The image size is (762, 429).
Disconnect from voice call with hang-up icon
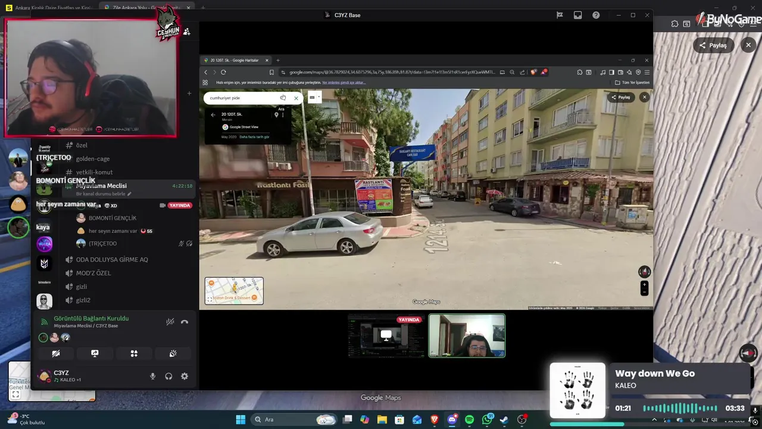(185, 322)
